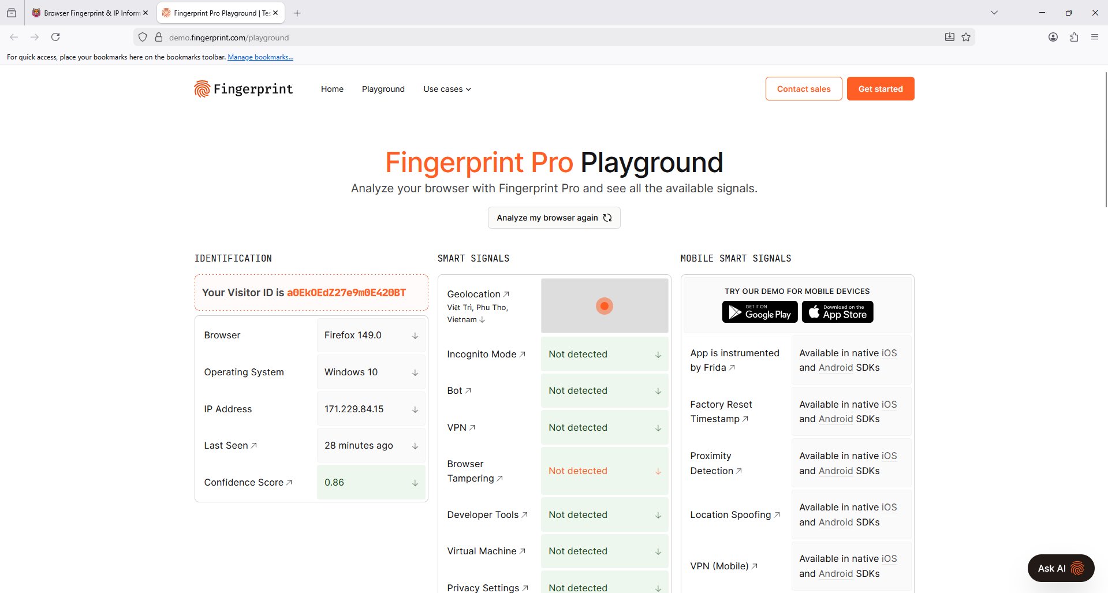Image resolution: width=1108 pixels, height=593 pixels.
Task: Open the Playground nav item
Action: click(383, 89)
